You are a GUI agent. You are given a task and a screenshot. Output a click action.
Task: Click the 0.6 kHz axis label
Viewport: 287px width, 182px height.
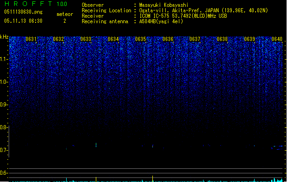pos(4,173)
